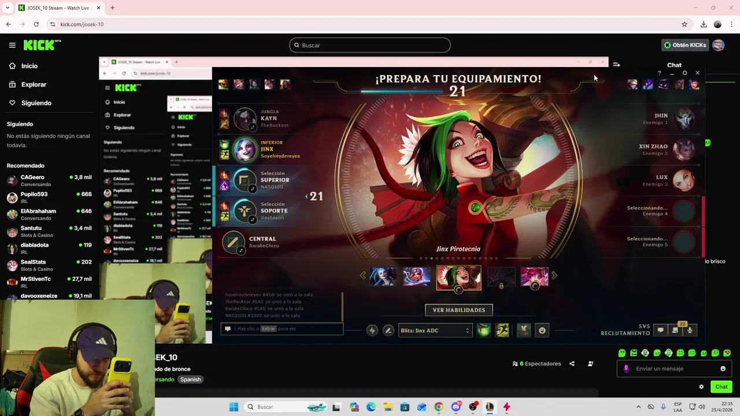
Task: Go to Inicio in sidebar
Action: pos(29,66)
